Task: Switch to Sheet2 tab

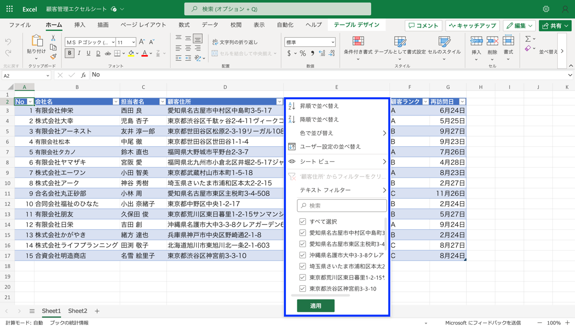Action: [x=77, y=311]
